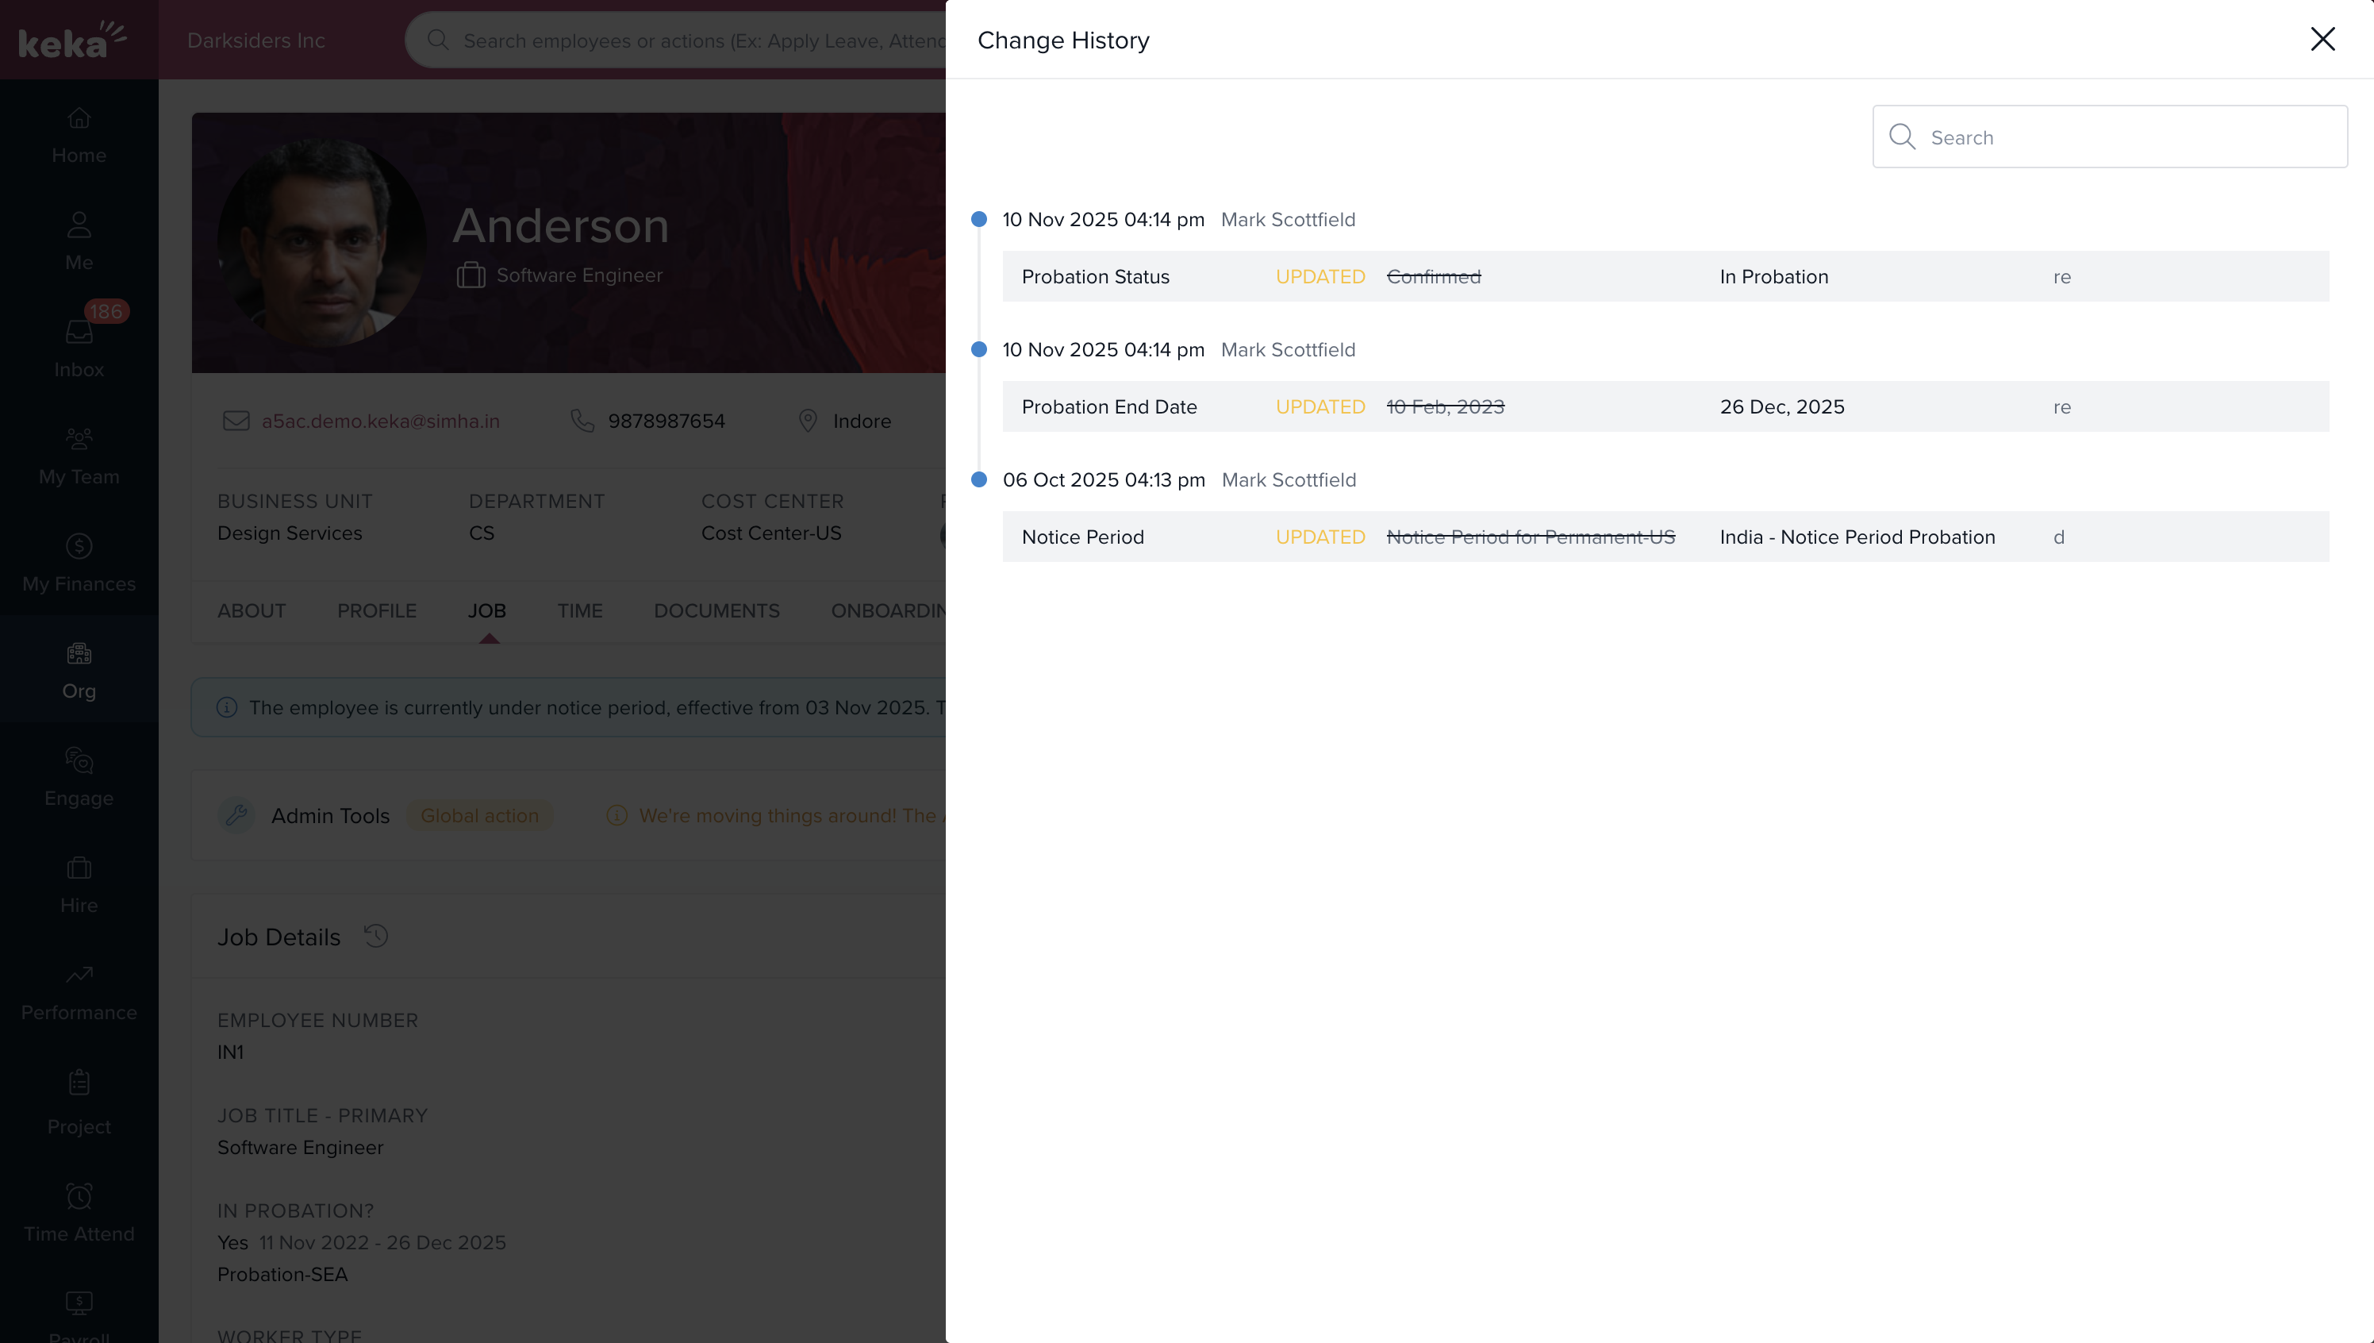Open the Home sidebar icon

pos(79,135)
